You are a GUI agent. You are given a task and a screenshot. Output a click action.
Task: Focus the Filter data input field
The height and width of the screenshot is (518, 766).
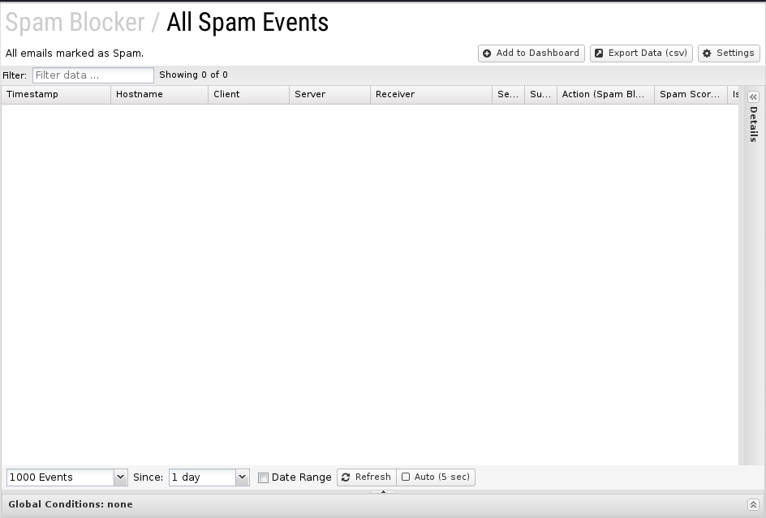coord(93,75)
